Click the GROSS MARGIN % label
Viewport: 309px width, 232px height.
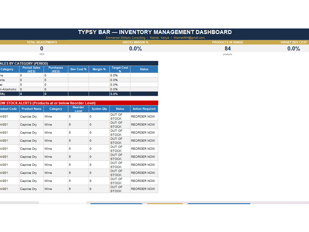point(135,42)
